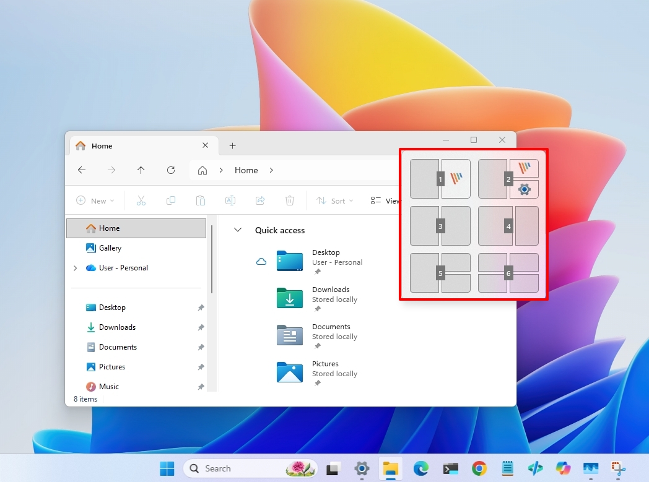The height and width of the screenshot is (482, 649).
Task: Go back with the Back arrow
Action: pos(82,170)
